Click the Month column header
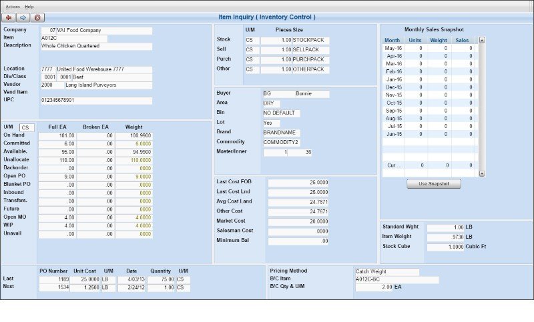This screenshot has height=322, width=534. pyautogui.click(x=392, y=40)
